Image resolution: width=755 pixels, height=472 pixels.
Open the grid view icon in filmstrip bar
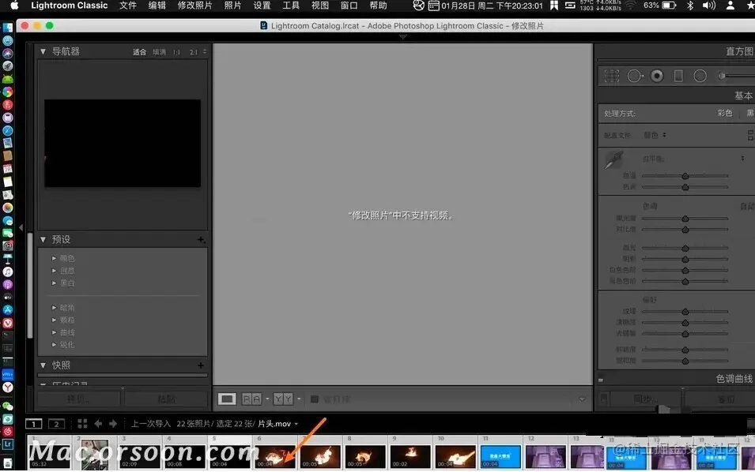[x=82, y=423]
